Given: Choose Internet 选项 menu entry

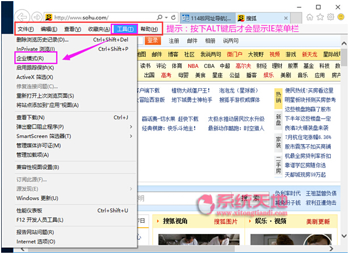Looking at the screenshot, I should pos(36,241).
